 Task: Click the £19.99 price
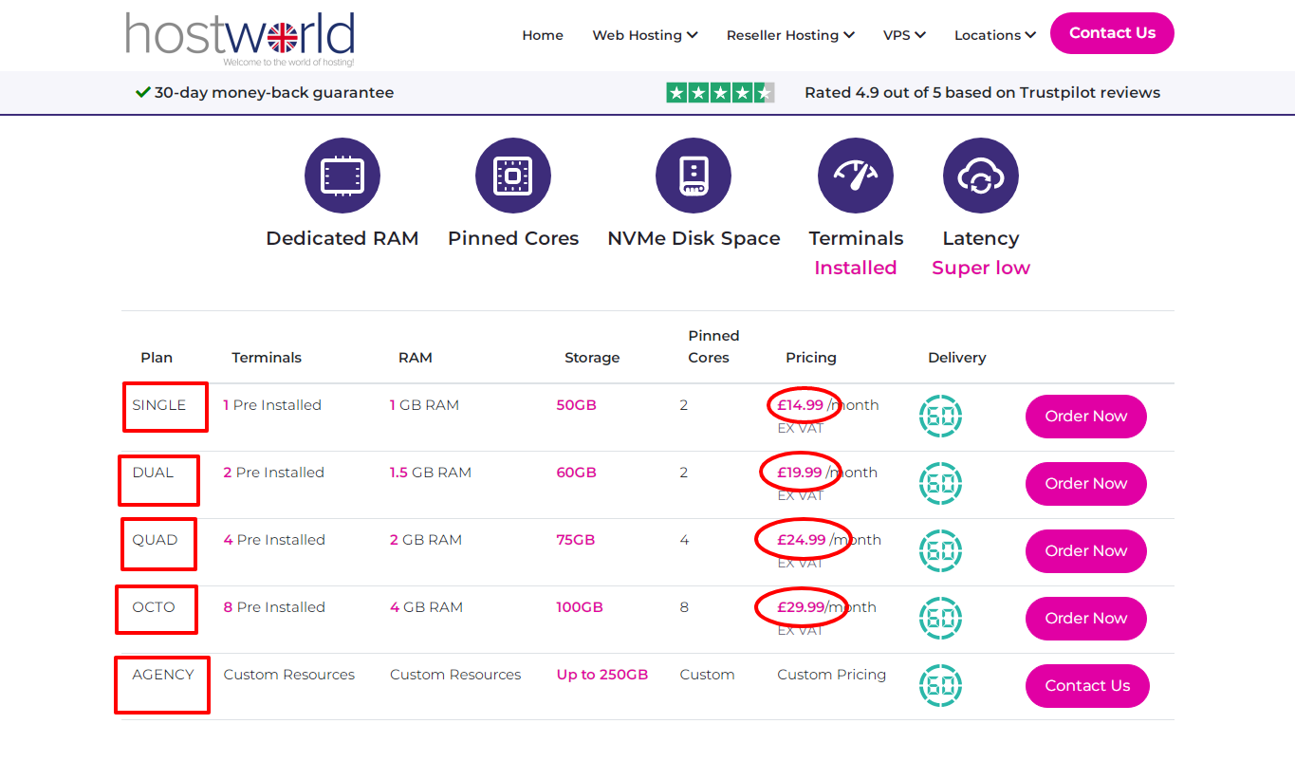click(x=800, y=473)
